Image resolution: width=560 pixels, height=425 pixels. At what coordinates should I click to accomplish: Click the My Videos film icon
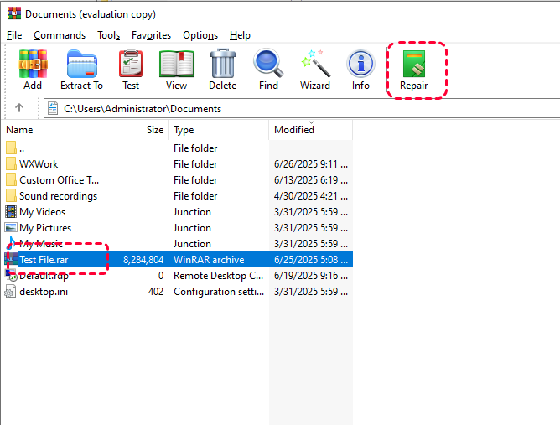click(x=11, y=211)
